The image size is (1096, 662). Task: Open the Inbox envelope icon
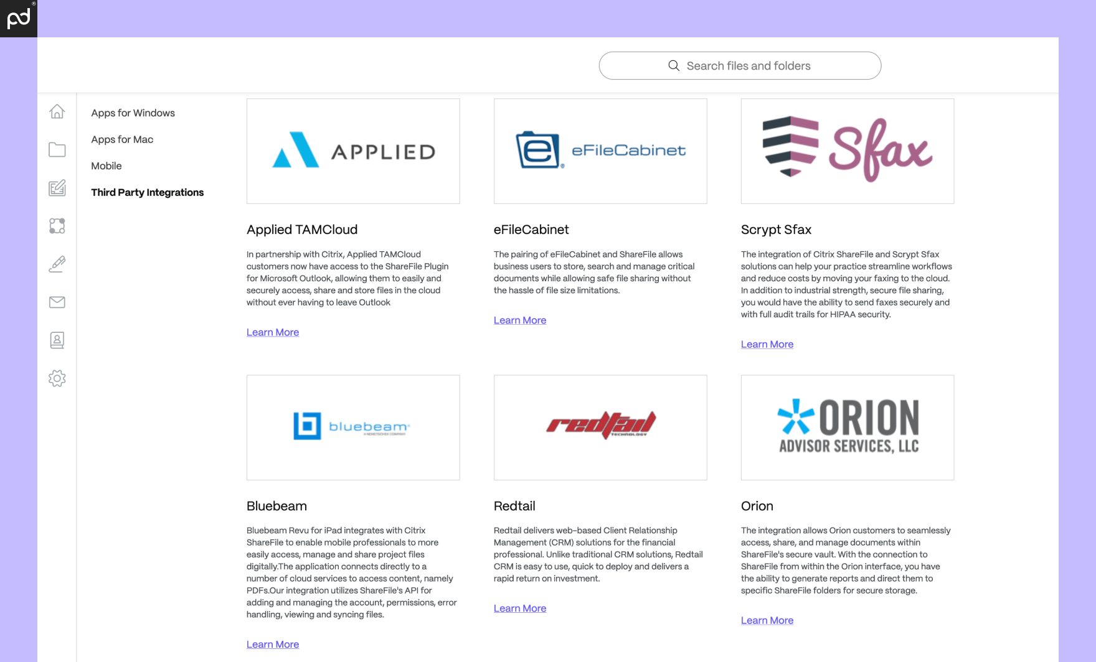pyautogui.click(x=57, y=302)
